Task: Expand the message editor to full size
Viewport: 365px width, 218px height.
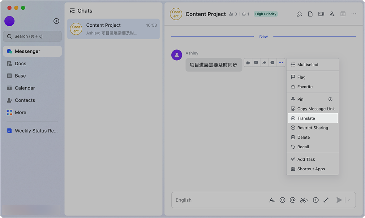Action: tap(326, 200)
